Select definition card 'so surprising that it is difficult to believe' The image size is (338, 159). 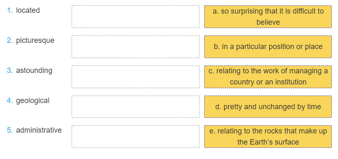(268, 16)
